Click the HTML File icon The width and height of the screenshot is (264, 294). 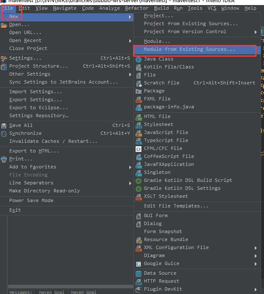[x=139, y=117]
